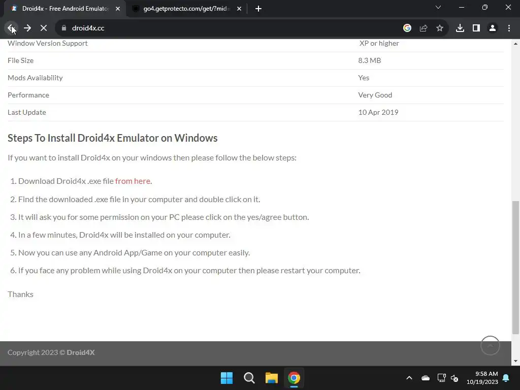Close the Droid4x tab
This screenshot has height=390, width=520.
pyautogui.click(x=118, y=9)
